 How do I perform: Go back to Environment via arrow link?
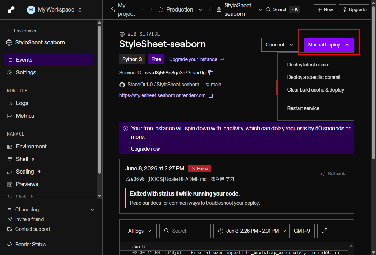point(23,31)
